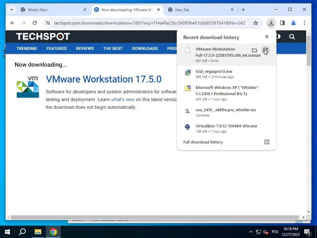The image size is (317, 238).
Task: Toggle TechSpot dark mode contrast icon
Action: [279, 37]
